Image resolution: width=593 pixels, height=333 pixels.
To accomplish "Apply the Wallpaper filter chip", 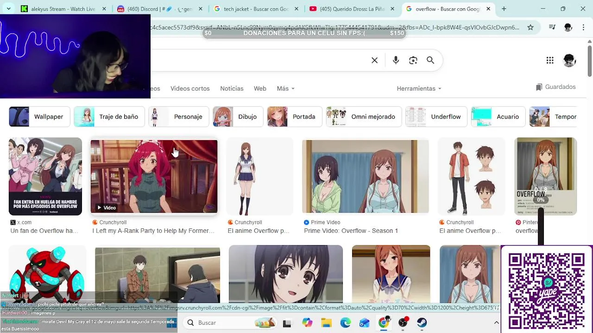I will click(39, 117).
